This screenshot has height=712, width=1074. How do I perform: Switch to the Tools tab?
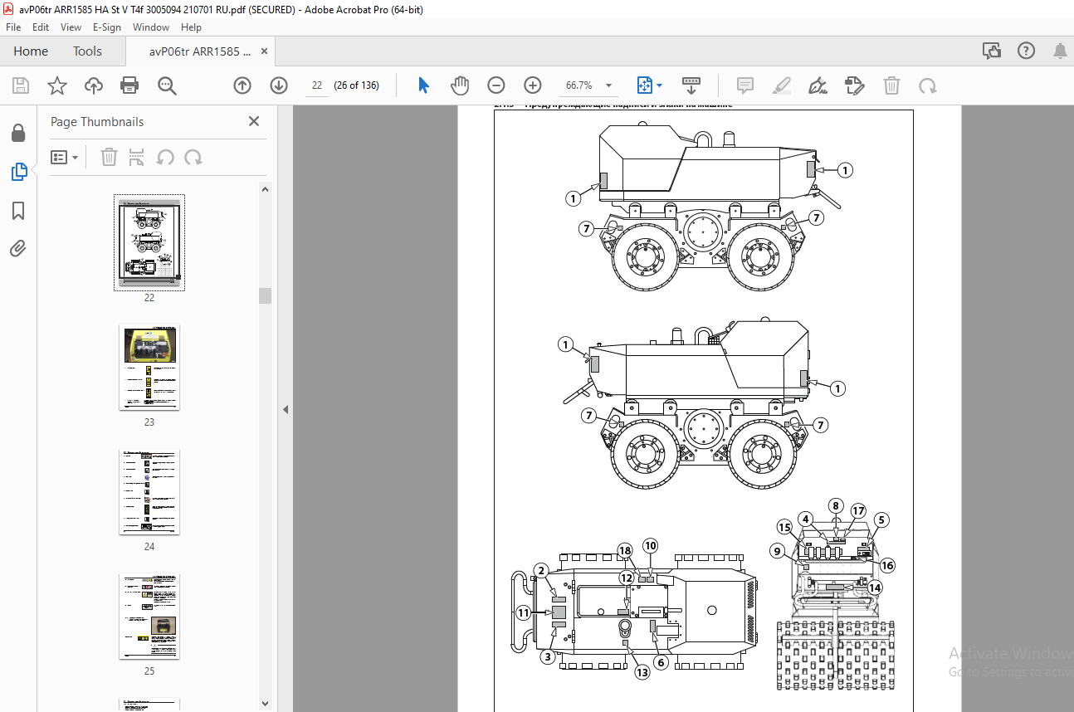[87, 51]
